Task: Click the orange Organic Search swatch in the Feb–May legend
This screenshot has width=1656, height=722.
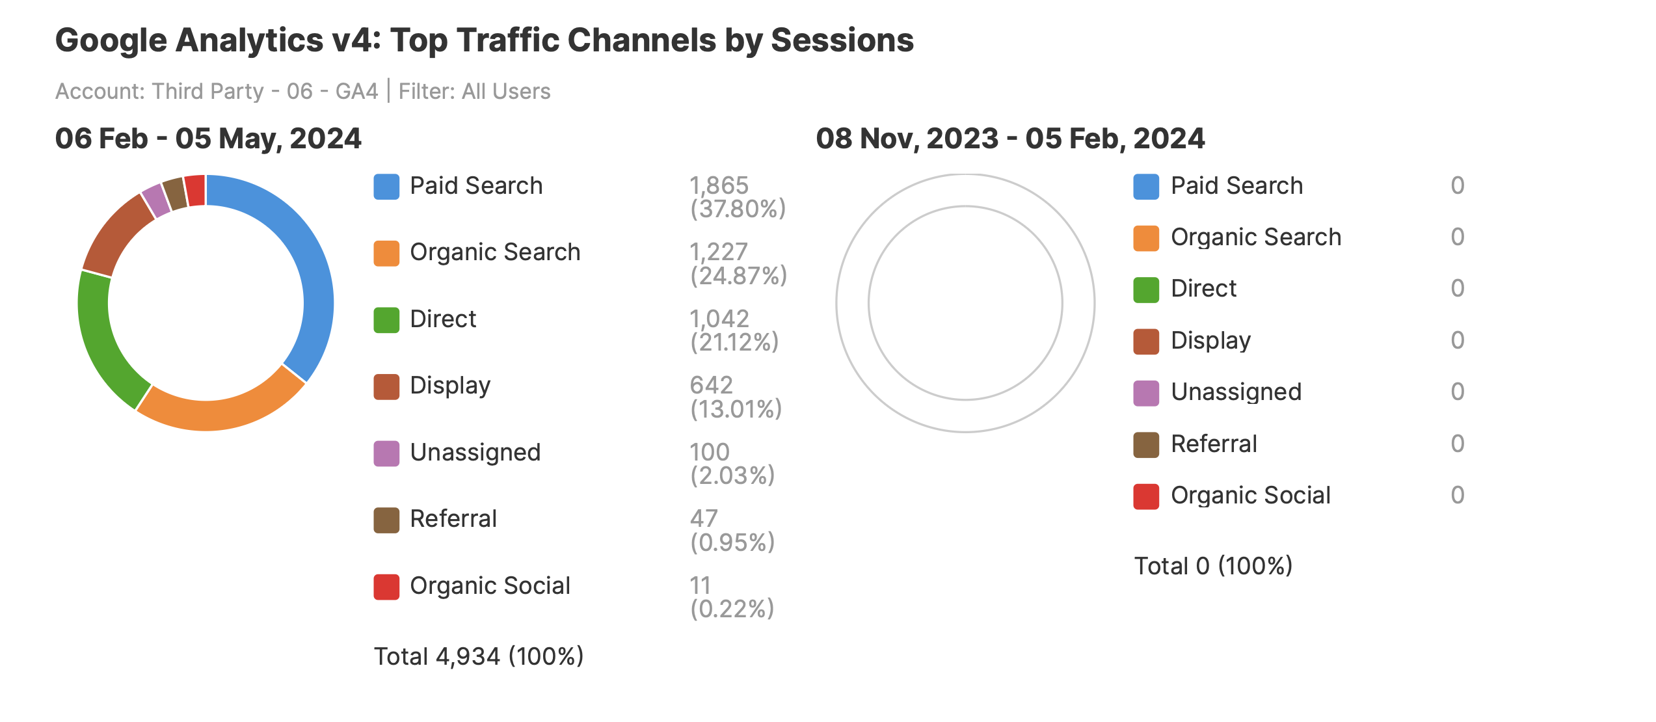Action: click(386, 253)
